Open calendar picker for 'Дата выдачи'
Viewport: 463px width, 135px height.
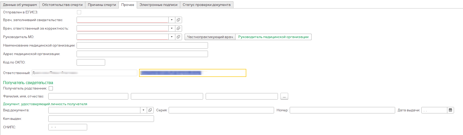[x=450, y=110]
